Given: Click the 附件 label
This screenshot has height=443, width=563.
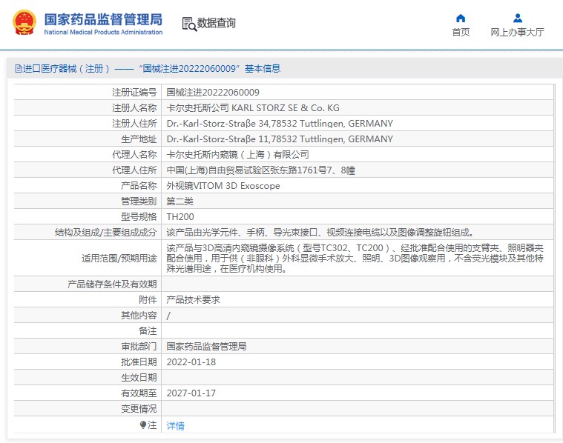Looking at the screenshot, I should coord(148,300).
